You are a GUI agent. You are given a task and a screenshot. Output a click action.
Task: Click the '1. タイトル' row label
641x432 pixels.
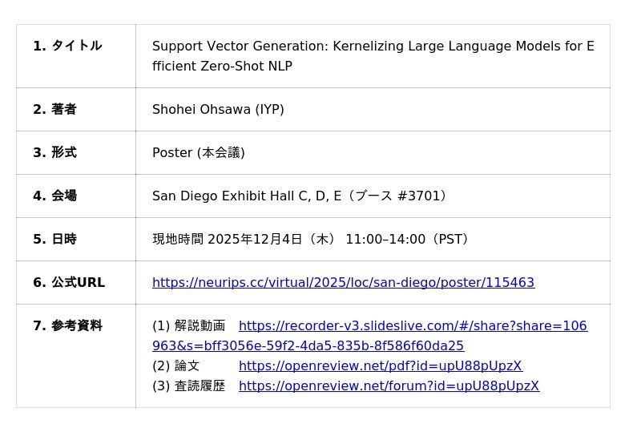click(x=67, y=46)
